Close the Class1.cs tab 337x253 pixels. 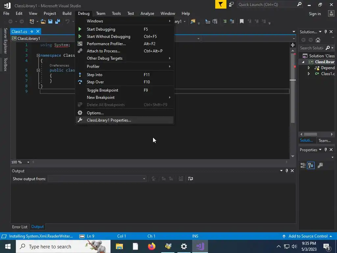tap(38, 31)
